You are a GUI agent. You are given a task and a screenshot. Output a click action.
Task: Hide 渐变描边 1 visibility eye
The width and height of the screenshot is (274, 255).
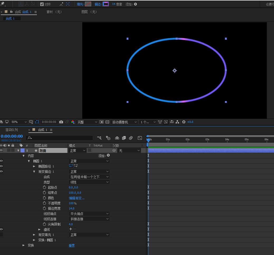click(1, 171)
